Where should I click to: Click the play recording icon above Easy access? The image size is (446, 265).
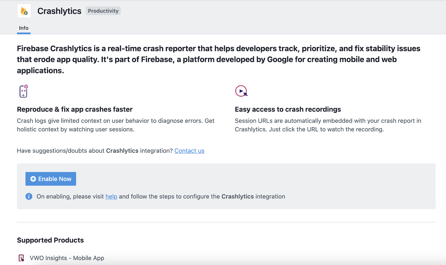pos(241,91)
